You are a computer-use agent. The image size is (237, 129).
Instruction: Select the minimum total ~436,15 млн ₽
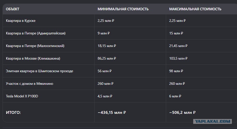pyautogui.click(x=112, y=112)
